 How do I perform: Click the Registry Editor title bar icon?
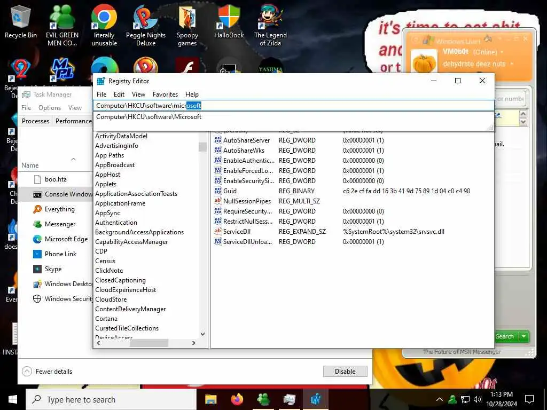point(101,81)
